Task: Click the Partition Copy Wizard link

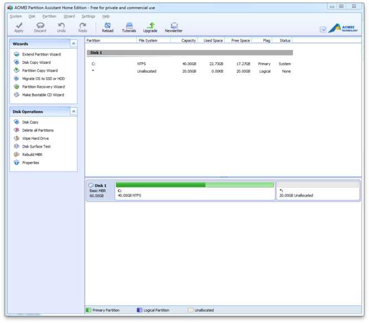Action: coord(40,70)
